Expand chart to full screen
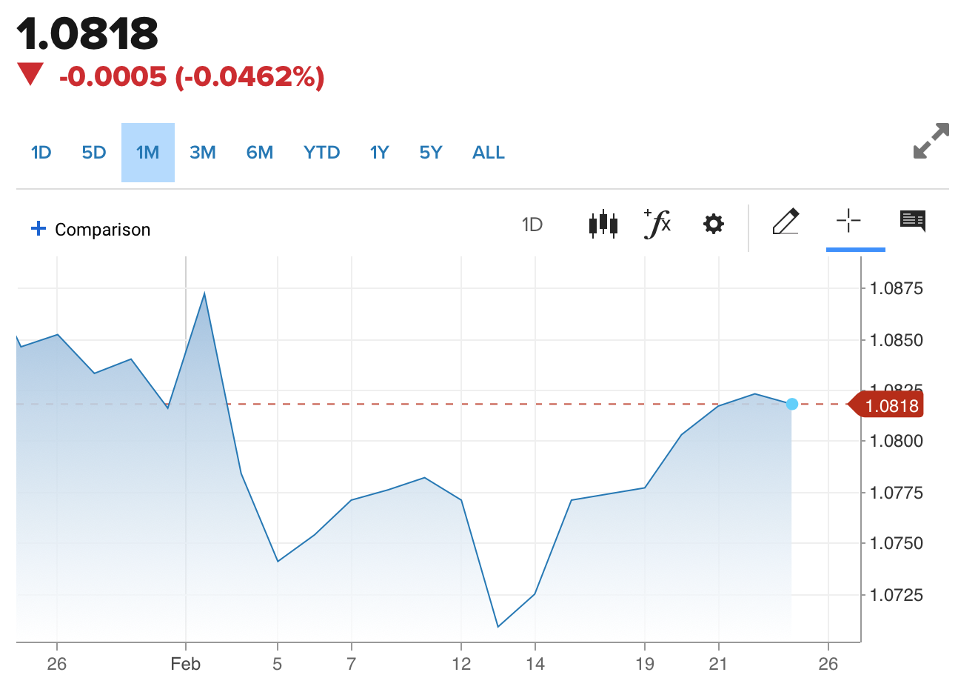Image resolution: width=958 pixels, height=695 pixels. (x=931, y=141)
